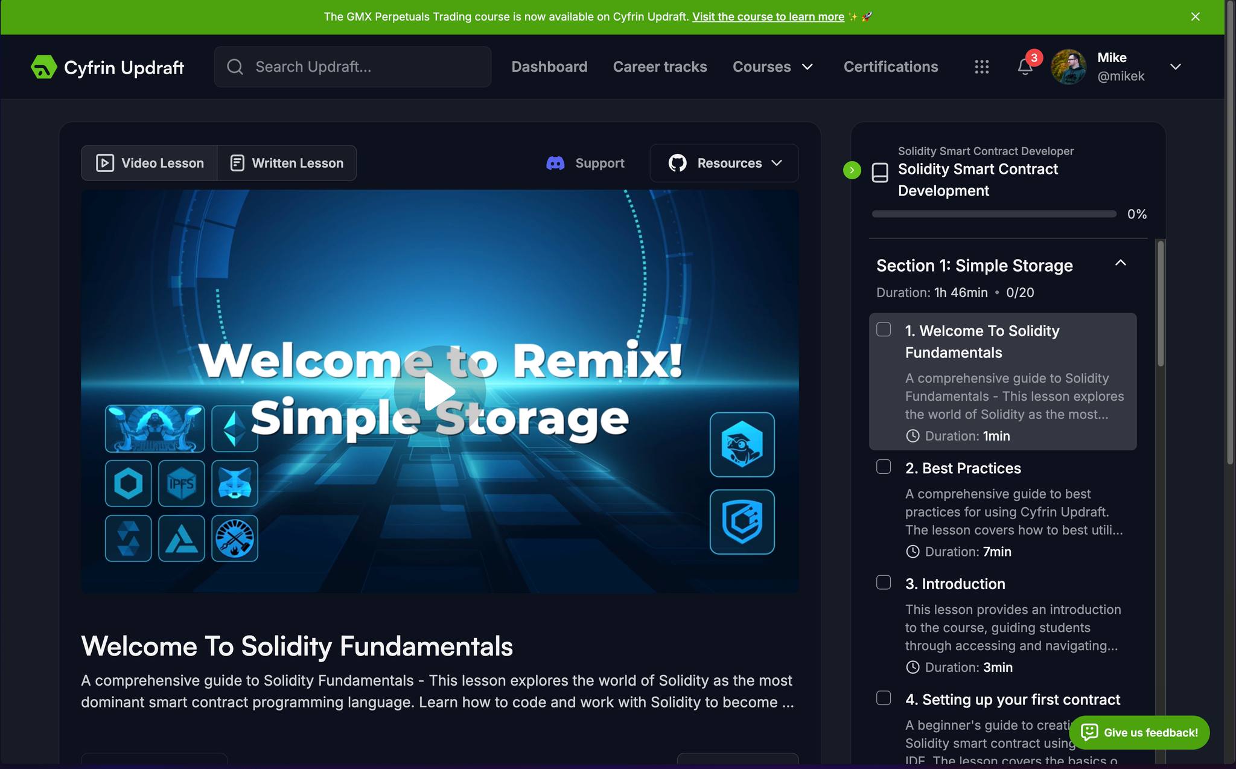Expand the Courses dropdown arrow
This screenshot has width=1236, height=769.
coord(808,67)
